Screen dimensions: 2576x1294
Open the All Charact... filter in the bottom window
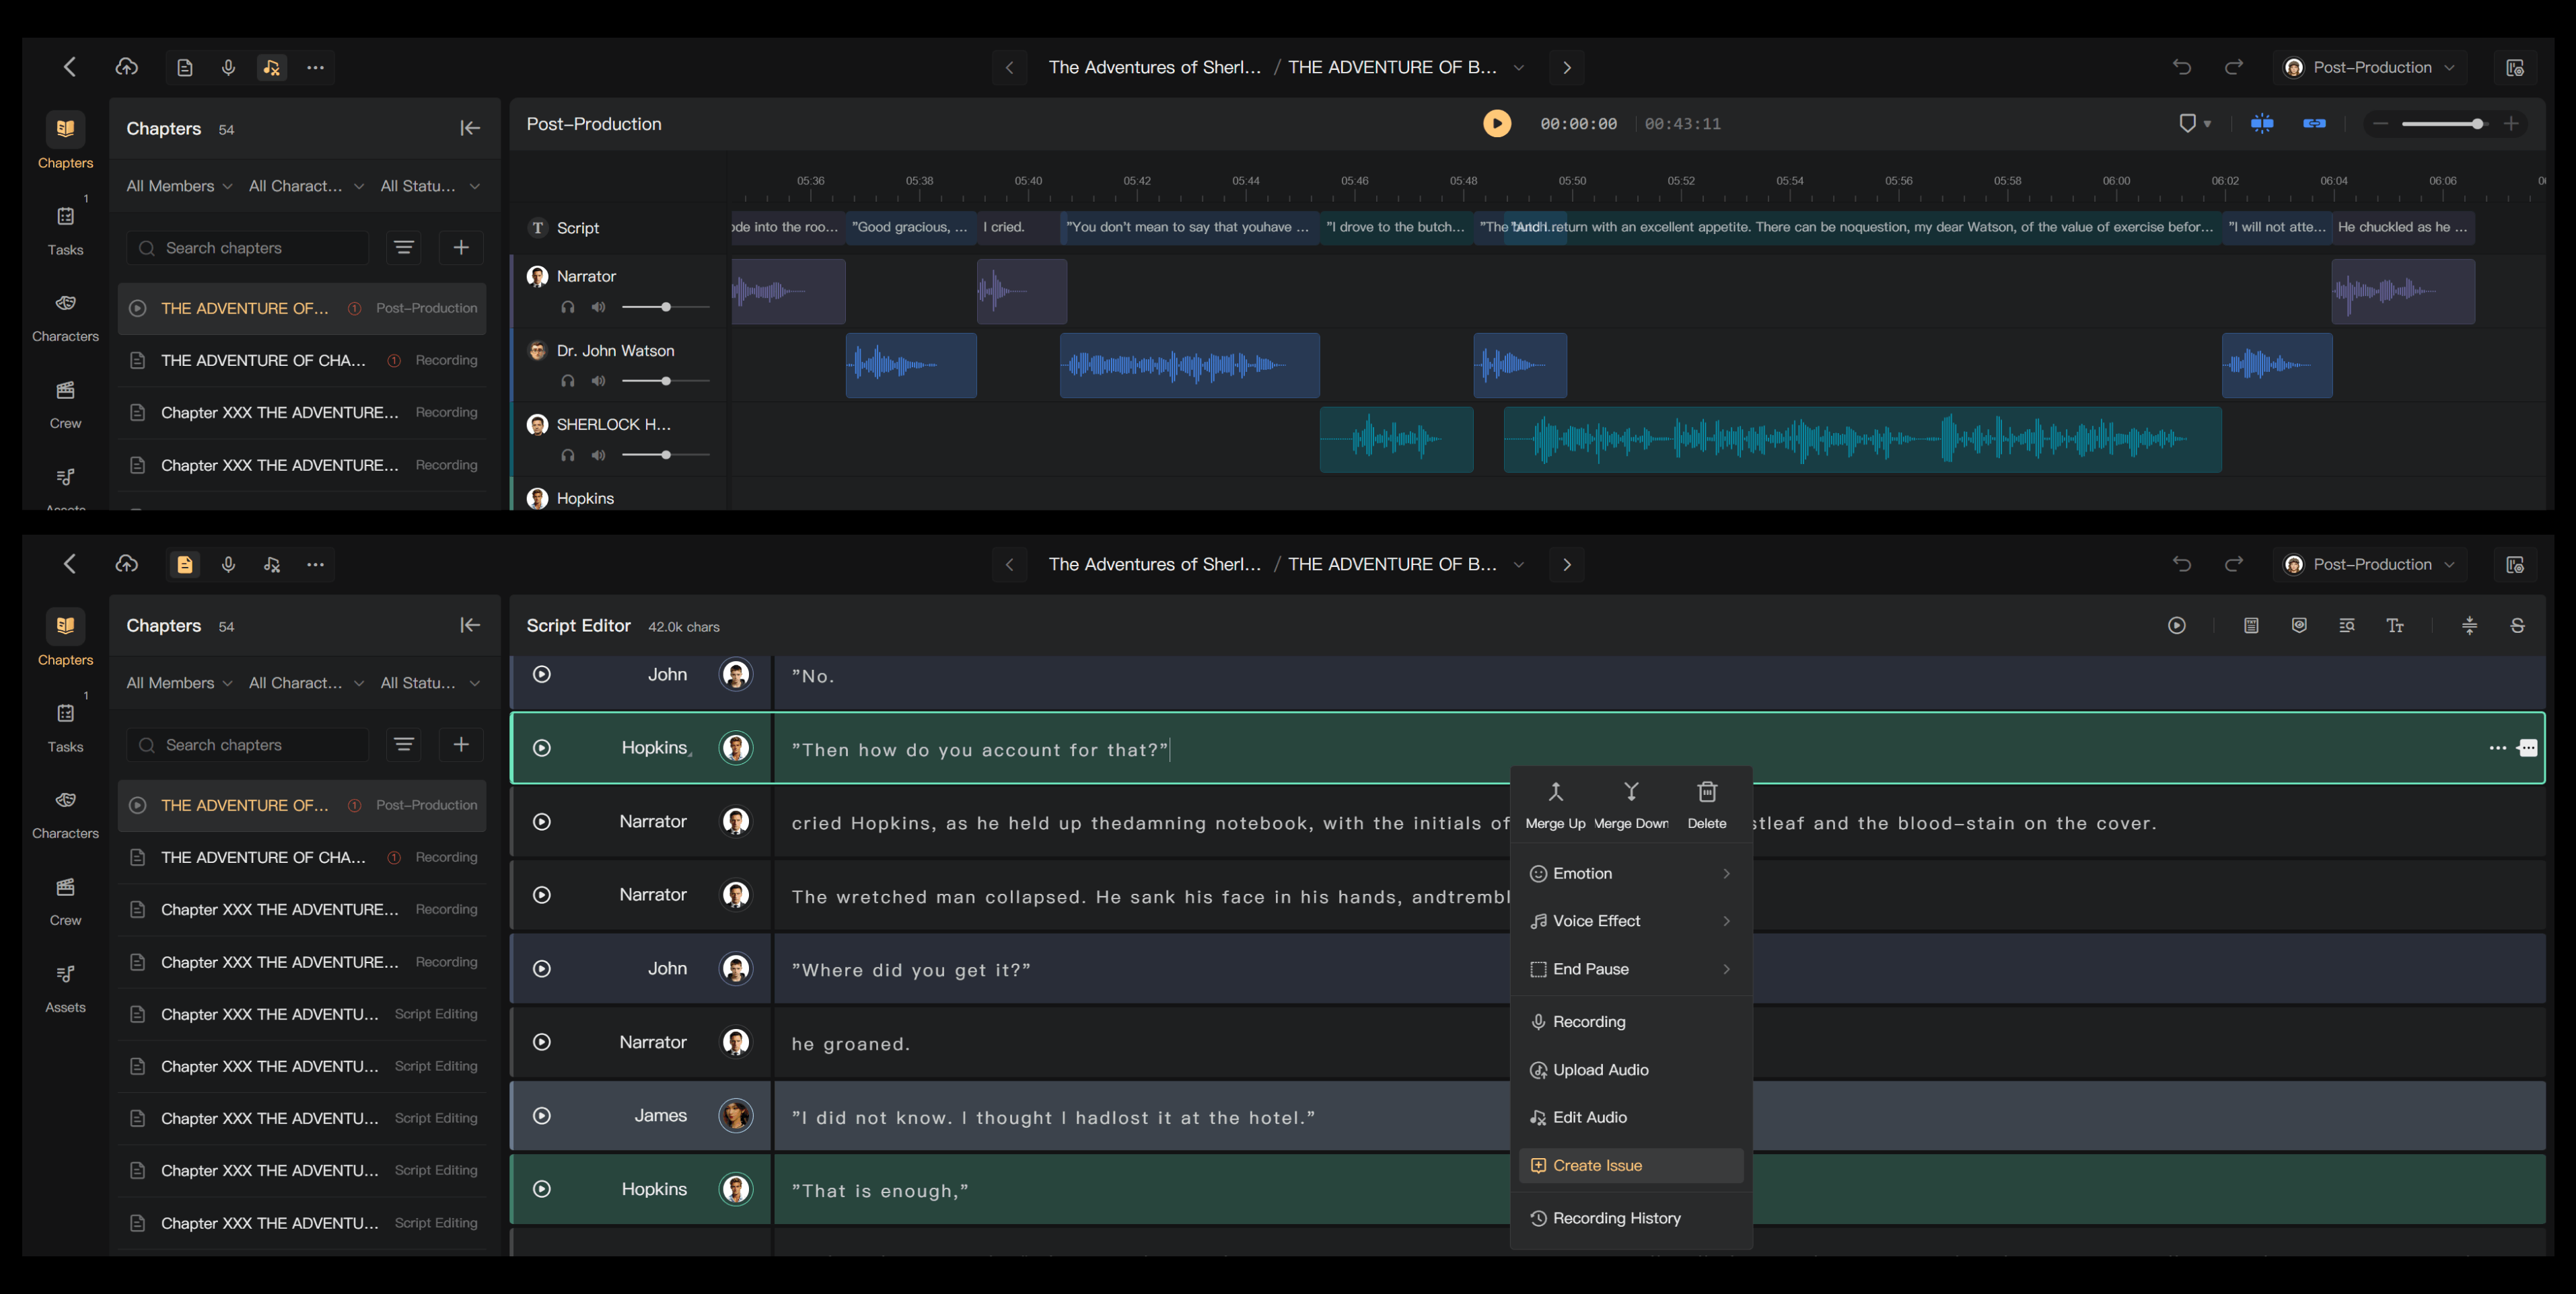[x=306, y=683]
